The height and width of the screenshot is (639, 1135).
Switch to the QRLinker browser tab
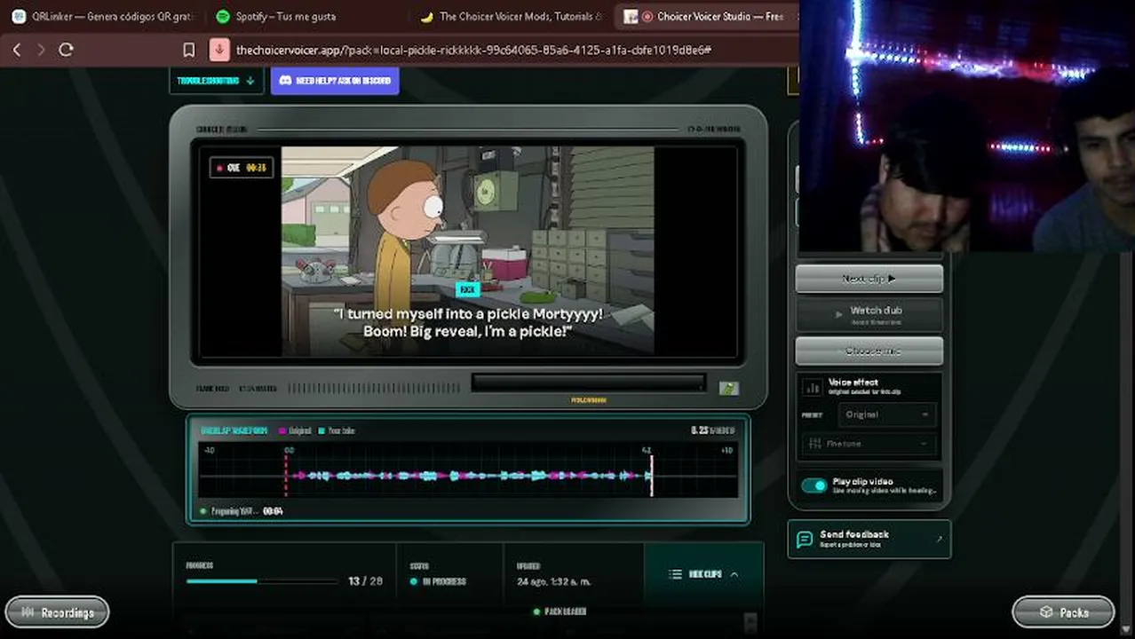(x=102, y=16)
